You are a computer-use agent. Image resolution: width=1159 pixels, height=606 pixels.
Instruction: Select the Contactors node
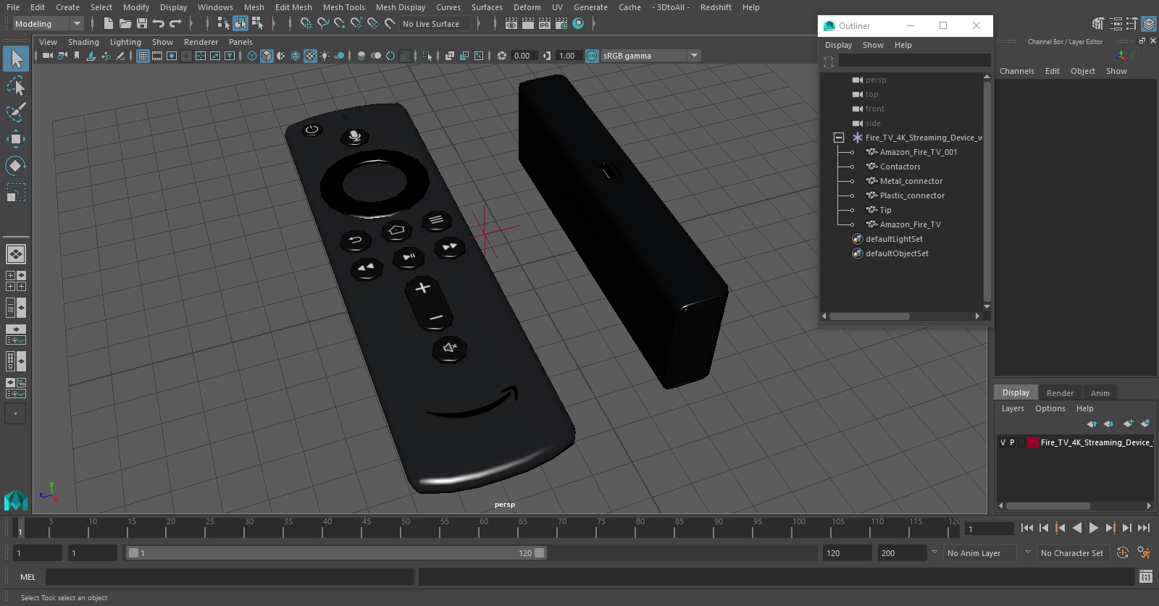tap(900, 167)
